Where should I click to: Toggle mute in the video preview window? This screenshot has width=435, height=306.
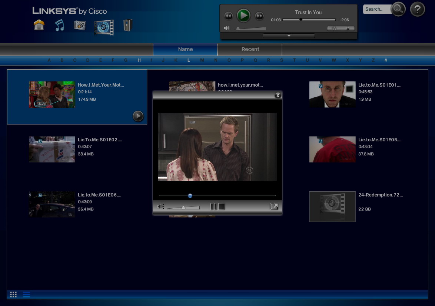pyautogui.click(x=161, y=206)
